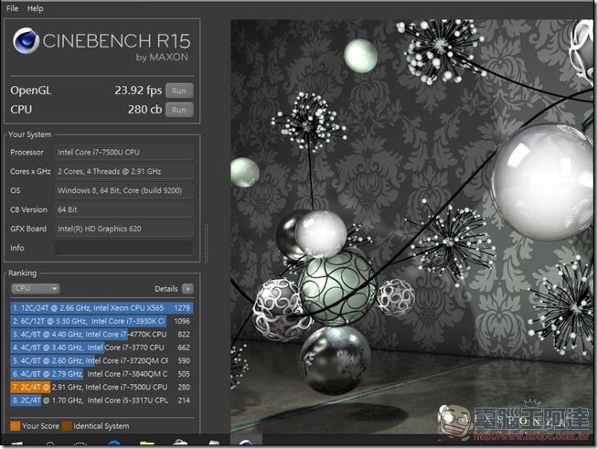Click the CB Version field showing 64 Bit
The width and height of the screenshot is (598, 449).
point(123,209)
